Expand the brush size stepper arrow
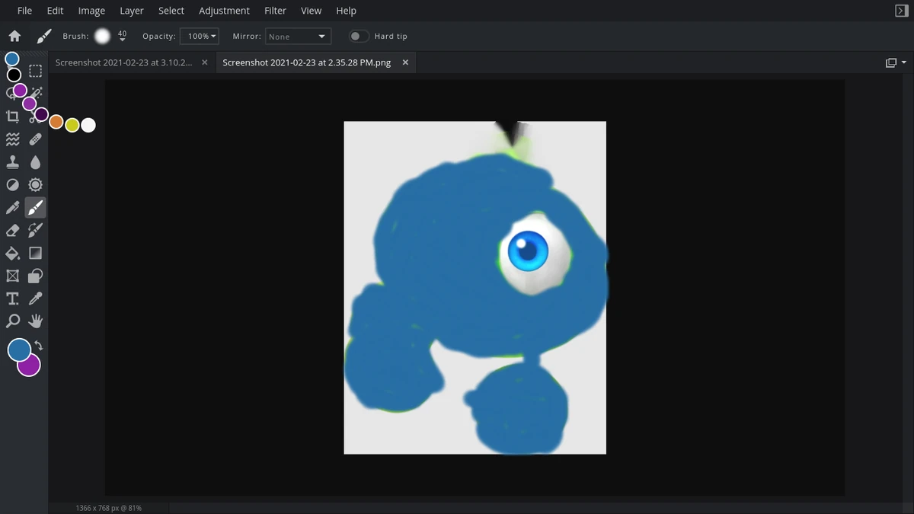 123,39
